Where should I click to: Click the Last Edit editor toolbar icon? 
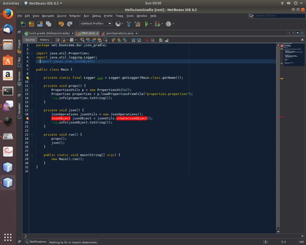(58, 40)
